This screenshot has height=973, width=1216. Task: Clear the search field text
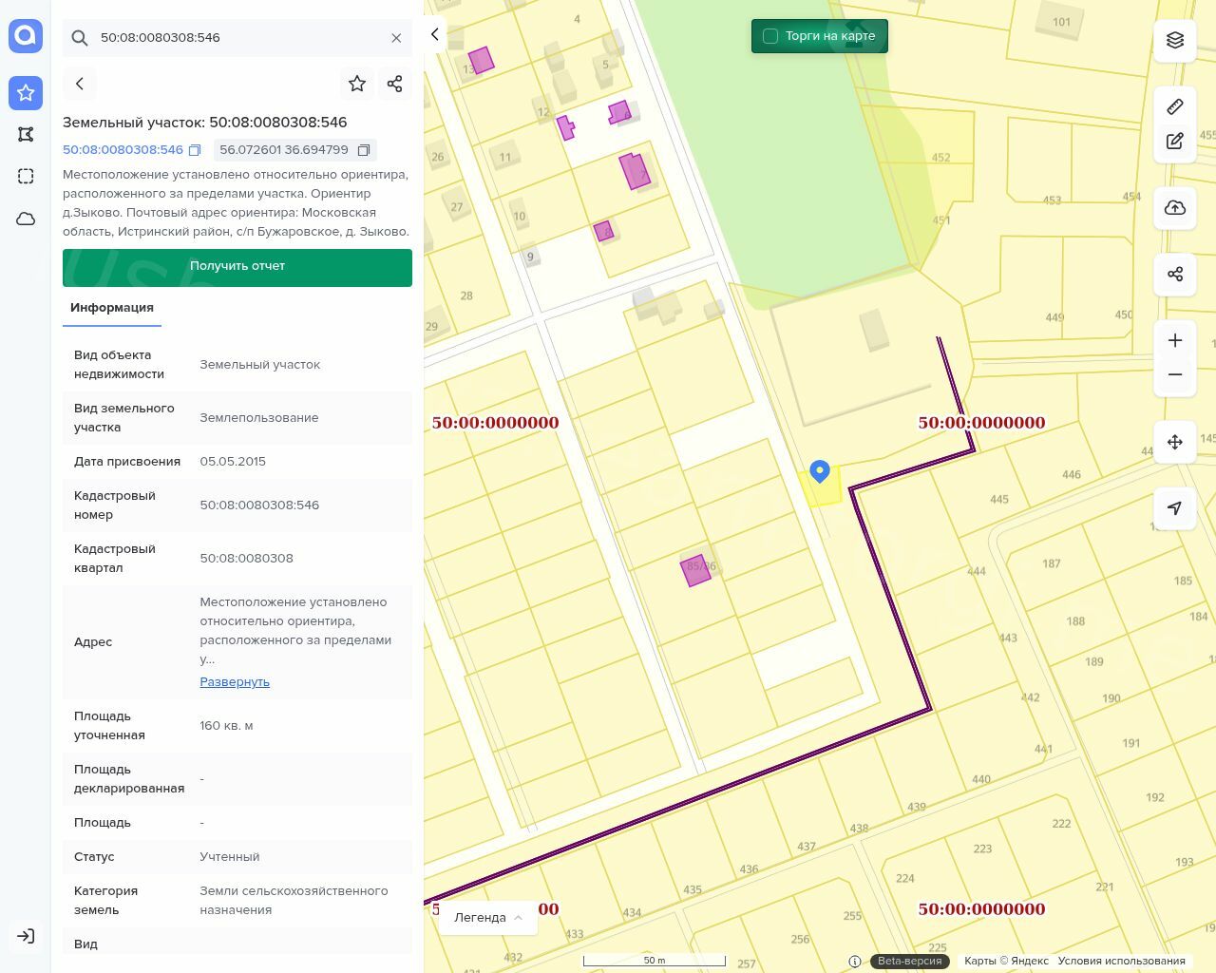pyautogui.click(x=396, y=38)
